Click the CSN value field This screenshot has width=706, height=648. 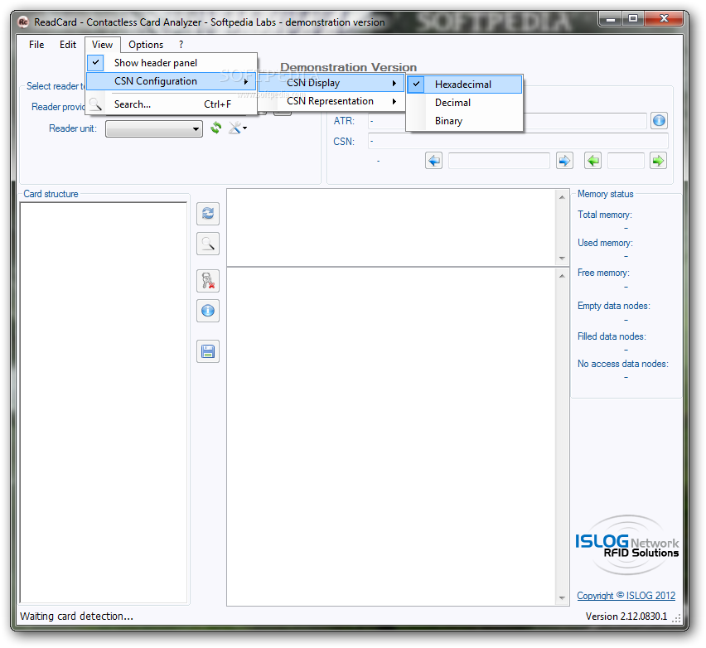point(518,141)
